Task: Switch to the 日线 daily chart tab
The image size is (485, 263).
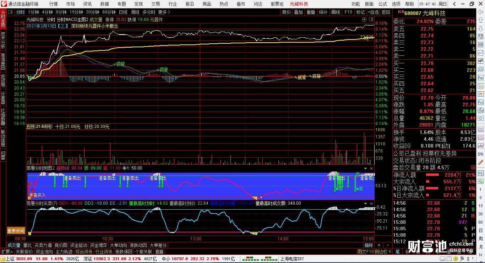Action: (x=123, y=12)
